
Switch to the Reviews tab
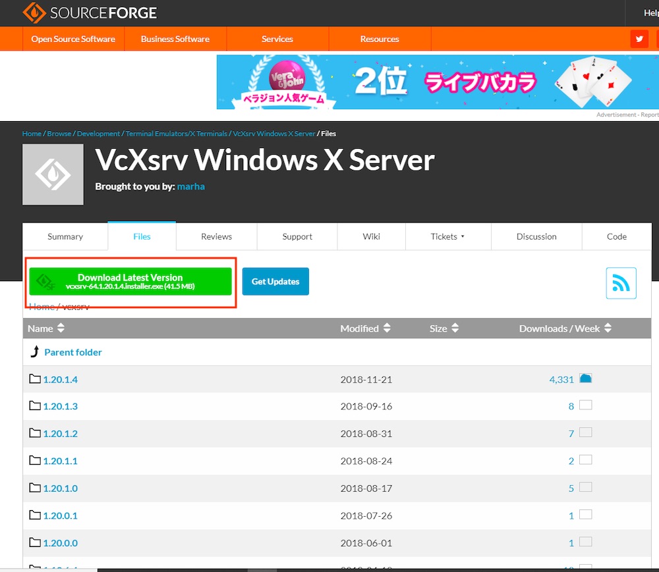click(x=216, y=236)
